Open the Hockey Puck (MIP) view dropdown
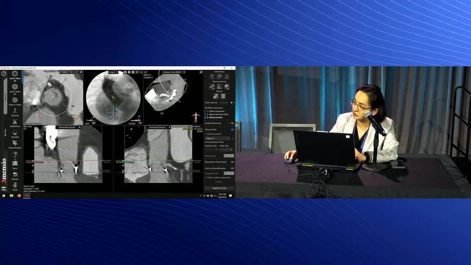This screenshot has width=471, height=265. click(x=174, y=72)
